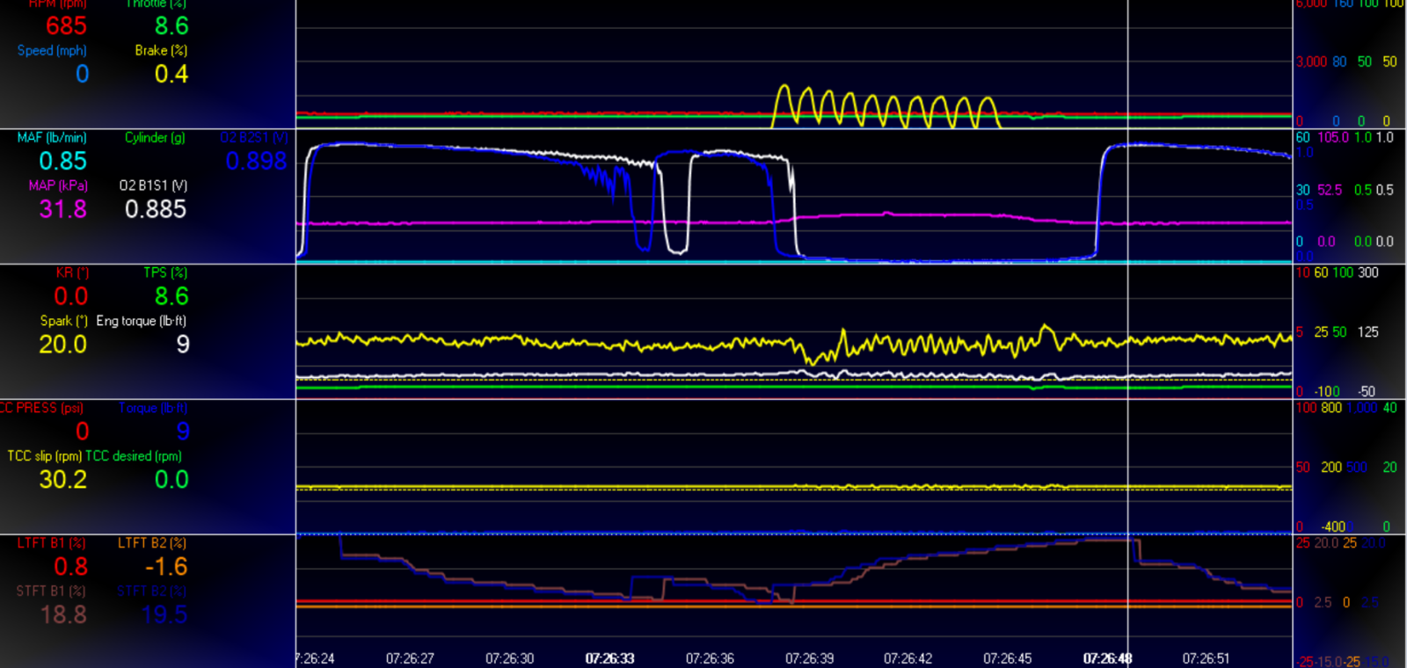Viewport: 1407px width, 668px height.
Task: Click the LTFT B1 (%) value 0.8
Action: click(71, 567)
